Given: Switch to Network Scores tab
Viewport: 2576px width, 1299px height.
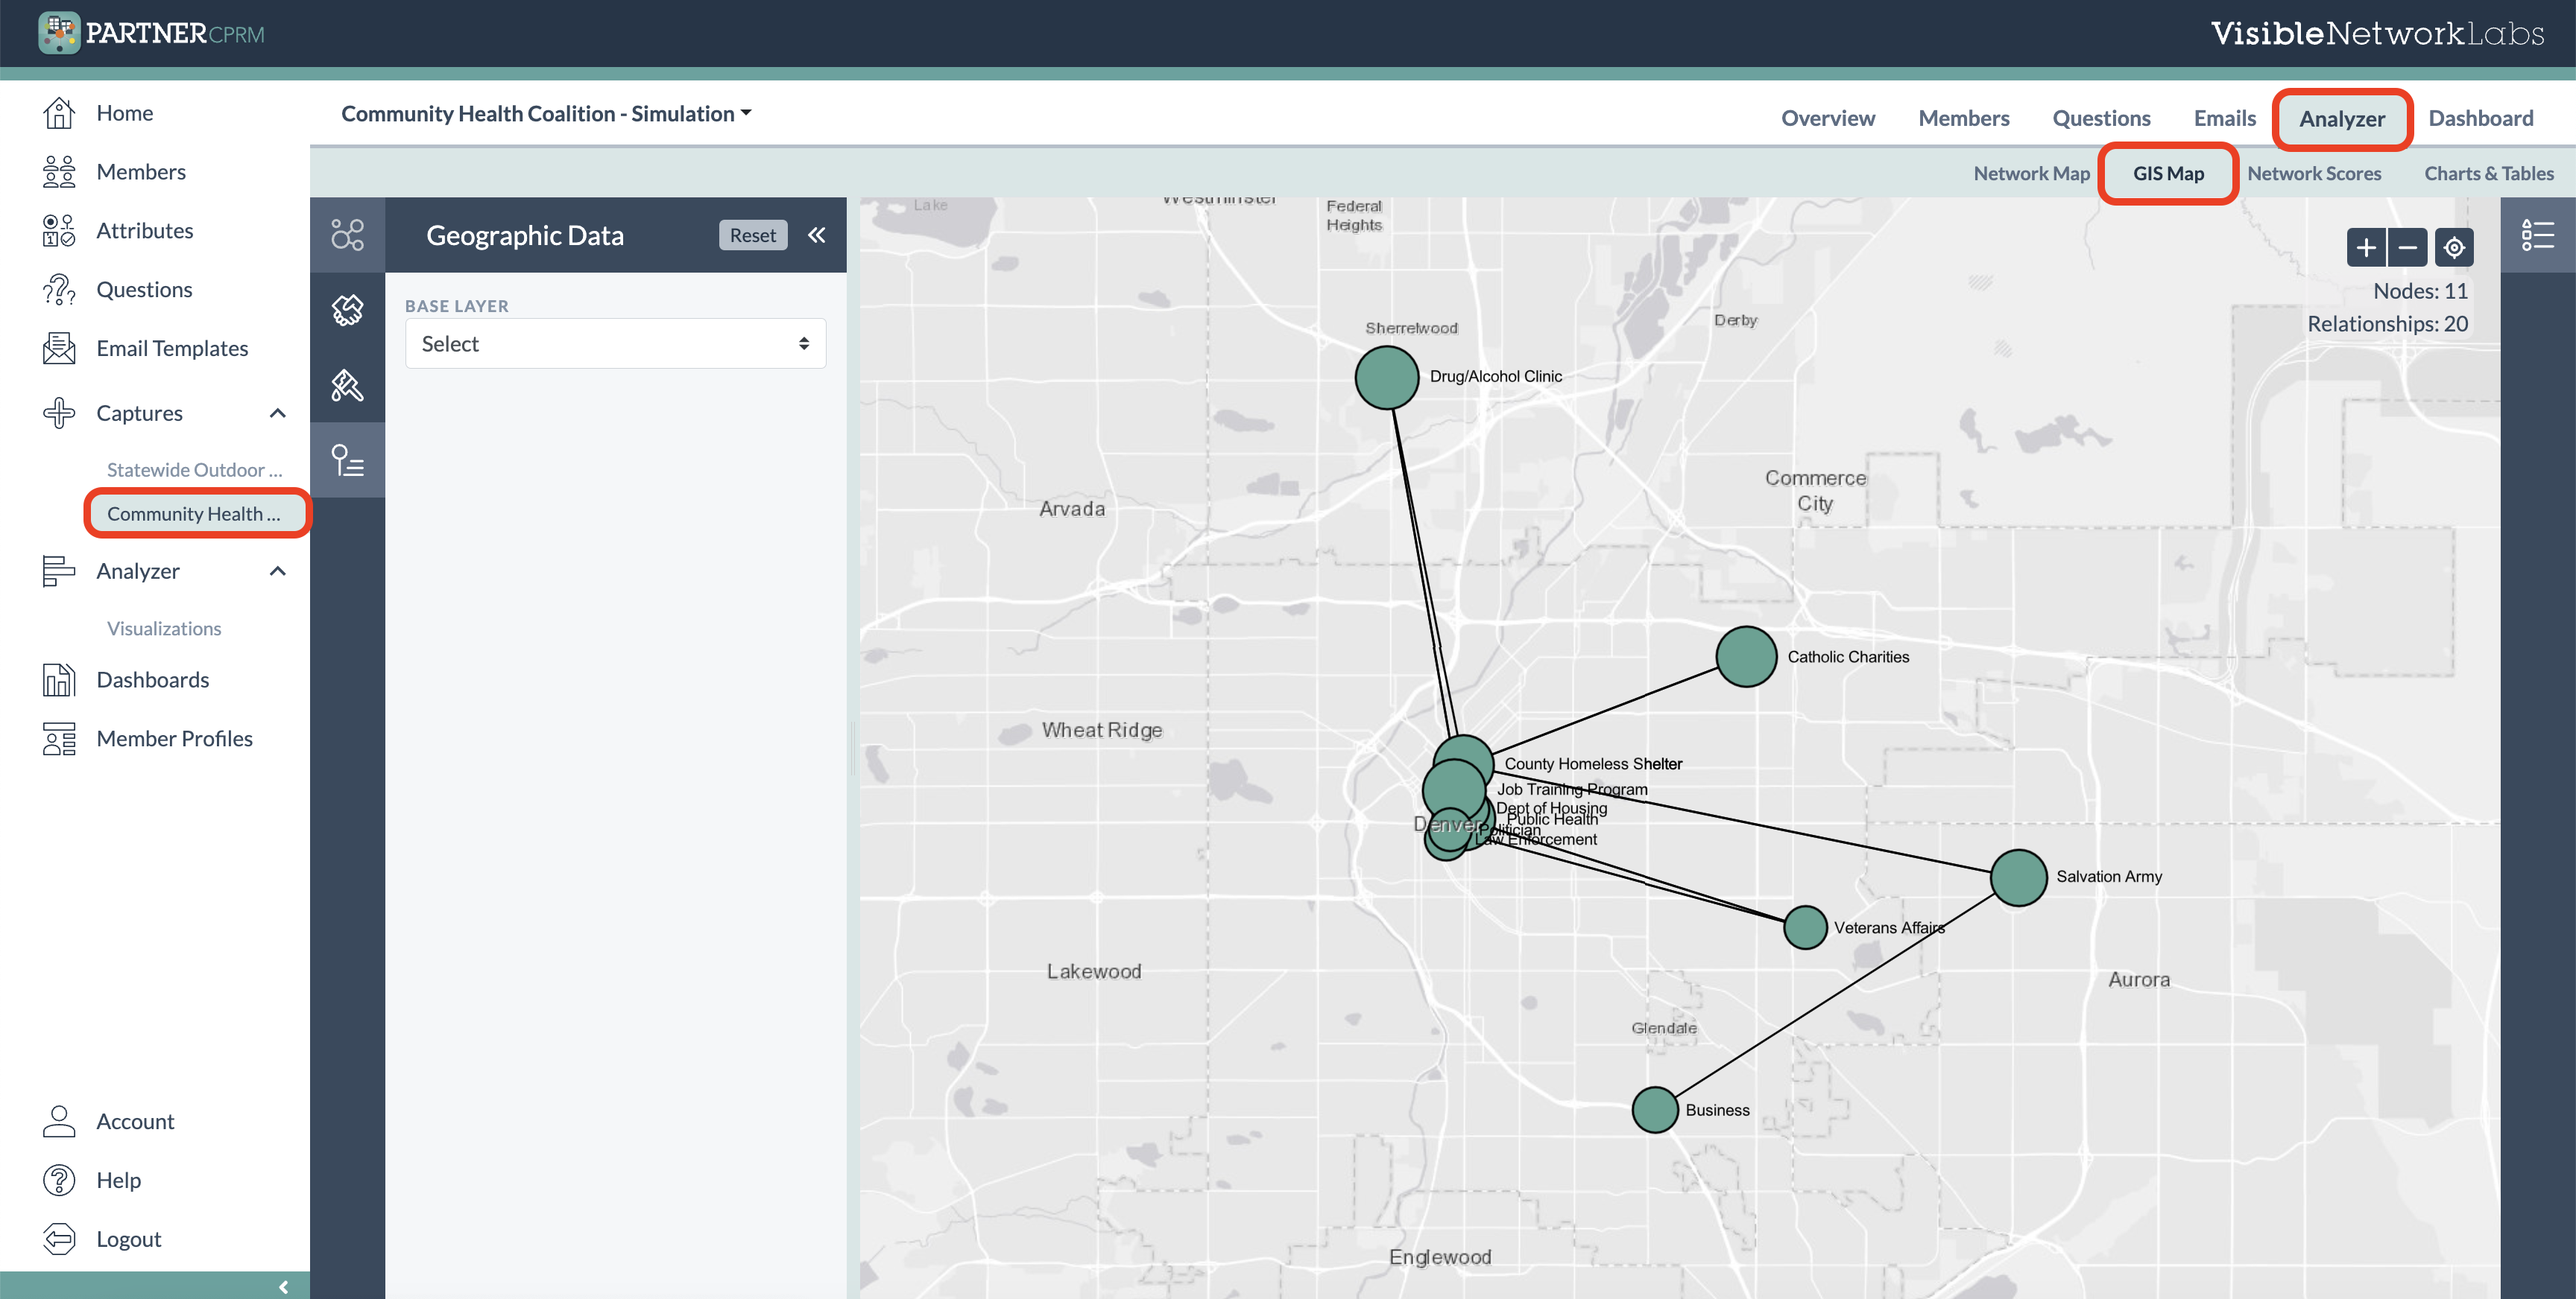Looking at the screenshot, I should [x=2313, y=174].
